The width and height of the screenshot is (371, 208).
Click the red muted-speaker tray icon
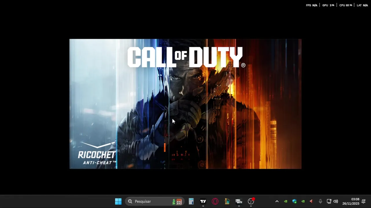(x=311, y=201)
